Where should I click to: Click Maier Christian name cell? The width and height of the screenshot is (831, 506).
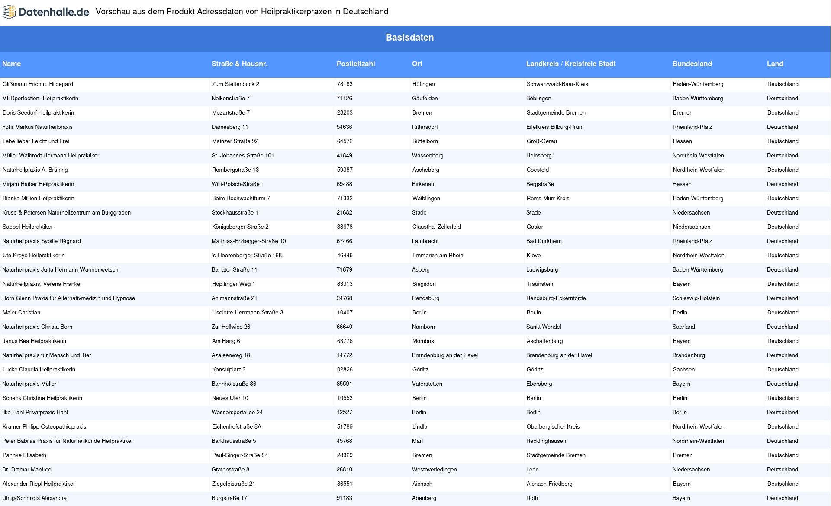(21, 313)
